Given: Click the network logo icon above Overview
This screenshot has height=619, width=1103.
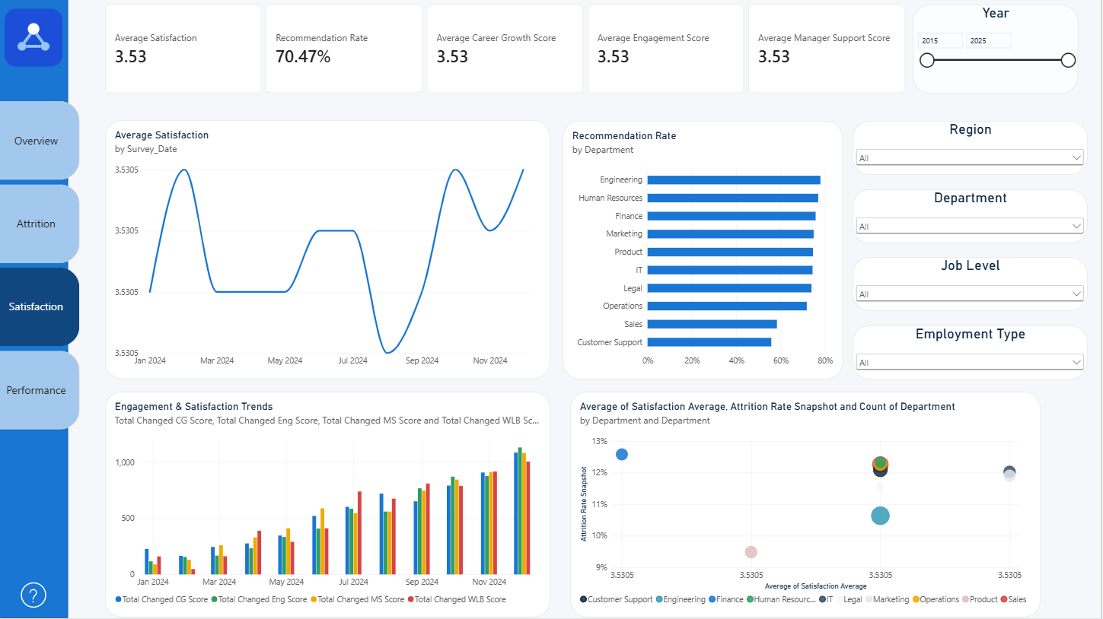Looking at the screenshot, I should coord(33,37).
